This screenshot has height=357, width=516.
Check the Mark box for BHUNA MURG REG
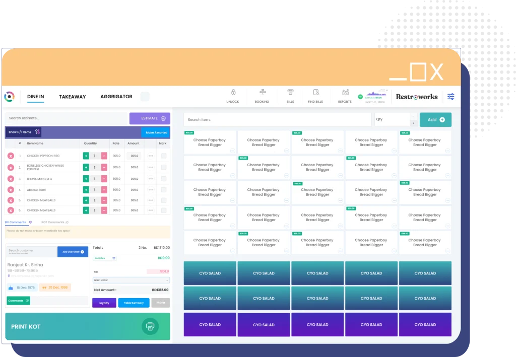click(164, 179)
